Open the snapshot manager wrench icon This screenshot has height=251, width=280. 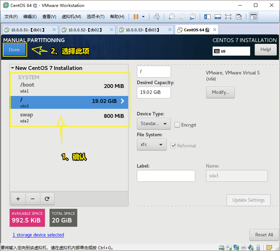193,17
